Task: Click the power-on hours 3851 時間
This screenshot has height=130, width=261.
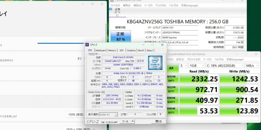Action: 235,47
